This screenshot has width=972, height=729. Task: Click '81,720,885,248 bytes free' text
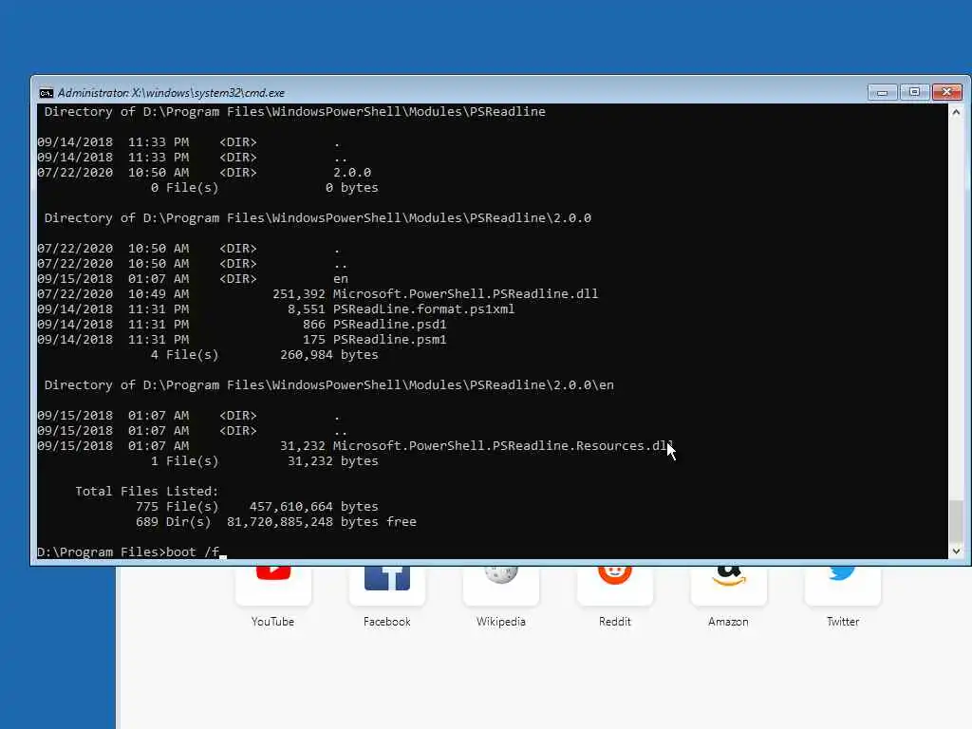click(322, 522)
